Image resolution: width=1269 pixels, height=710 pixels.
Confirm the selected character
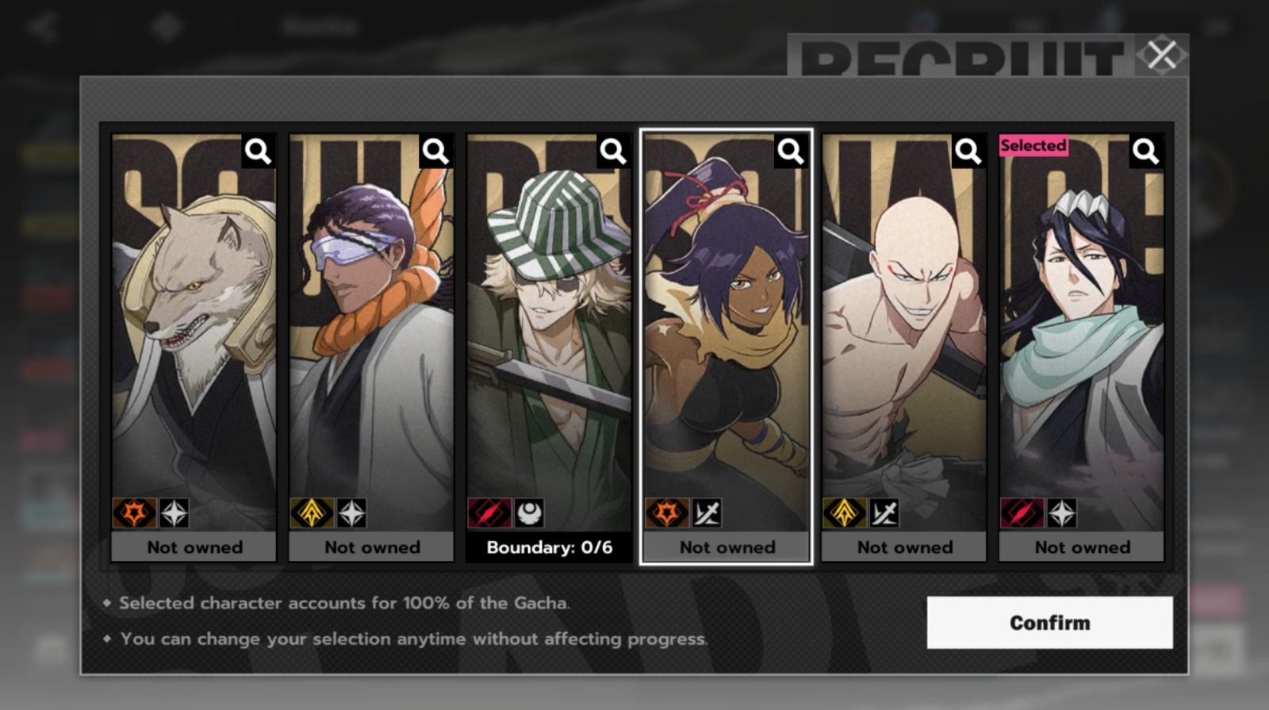point(1050,623)
